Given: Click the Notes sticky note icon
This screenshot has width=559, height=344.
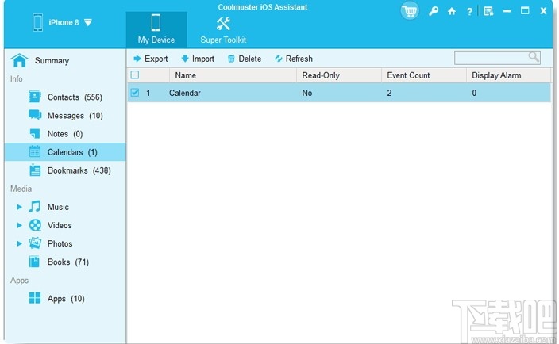Looking at the screenshot, I should [35, 133].
